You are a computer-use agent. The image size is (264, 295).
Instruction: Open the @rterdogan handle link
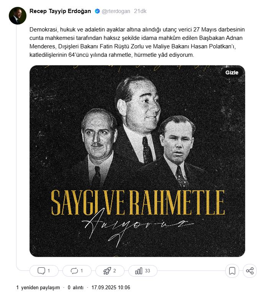[x=116, y=12]
